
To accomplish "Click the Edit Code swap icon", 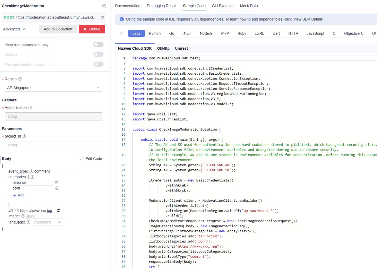I will pos(82,159).
